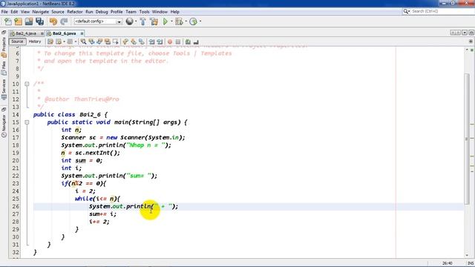This screenshot has width=475, height=267.
Task: Click the Find Selection magnifier icon
Action: point(83,42)
